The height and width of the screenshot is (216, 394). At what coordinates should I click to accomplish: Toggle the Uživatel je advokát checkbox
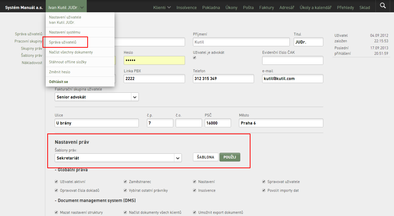pos(195,58)
